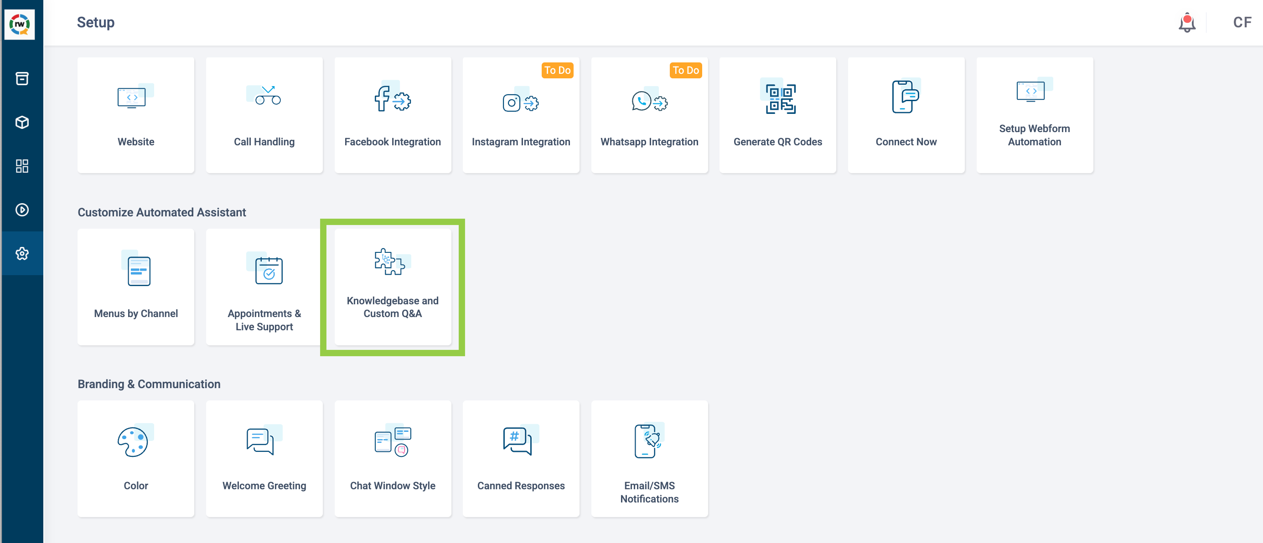The height and width of the screenshot is (543, 1263).
Task: Open the Call Handling card
Action: click(264, 115)
